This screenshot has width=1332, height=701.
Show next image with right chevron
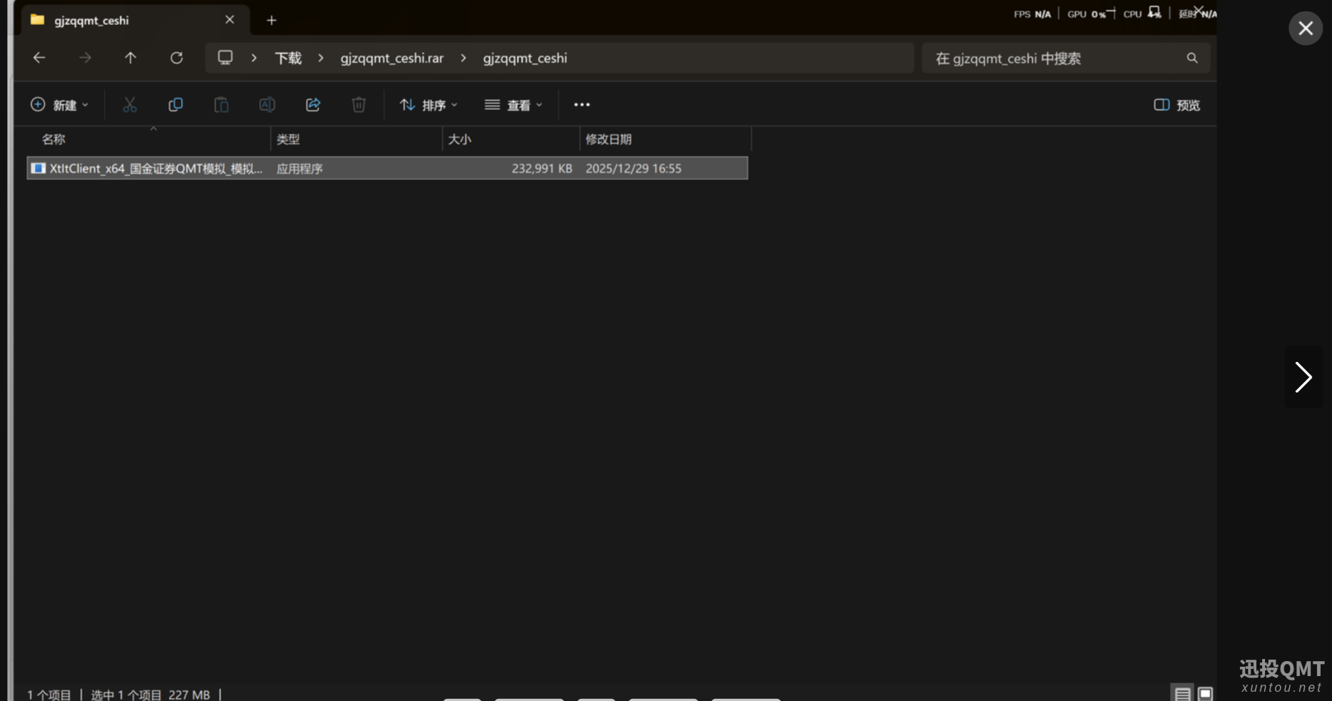[x=1303, y=377]
